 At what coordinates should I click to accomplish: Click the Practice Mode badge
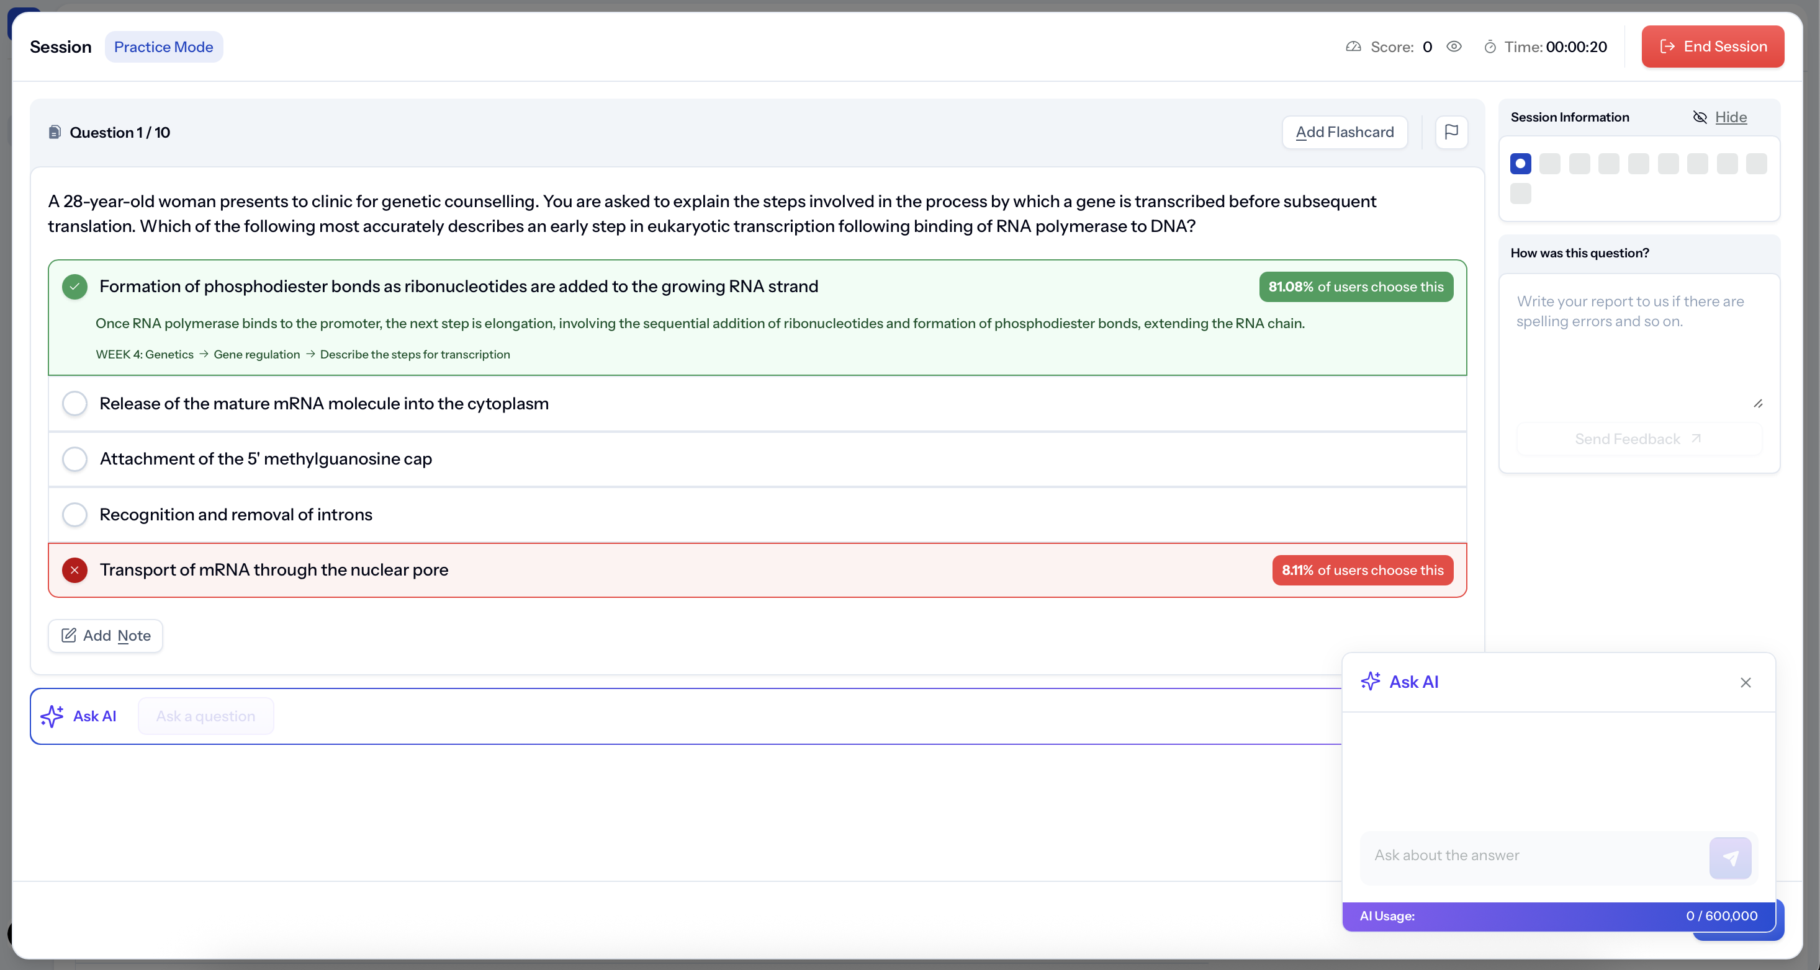click(x=163, y=47)
